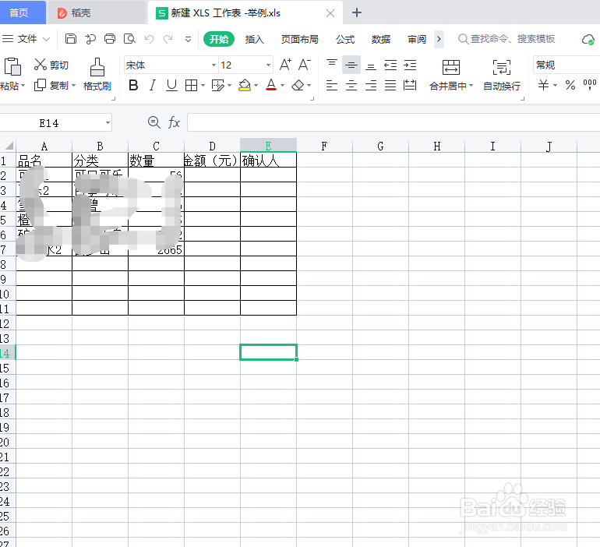The image size is (600, 547).
Task: Align text left horizontally
Action: pos(332,85)
